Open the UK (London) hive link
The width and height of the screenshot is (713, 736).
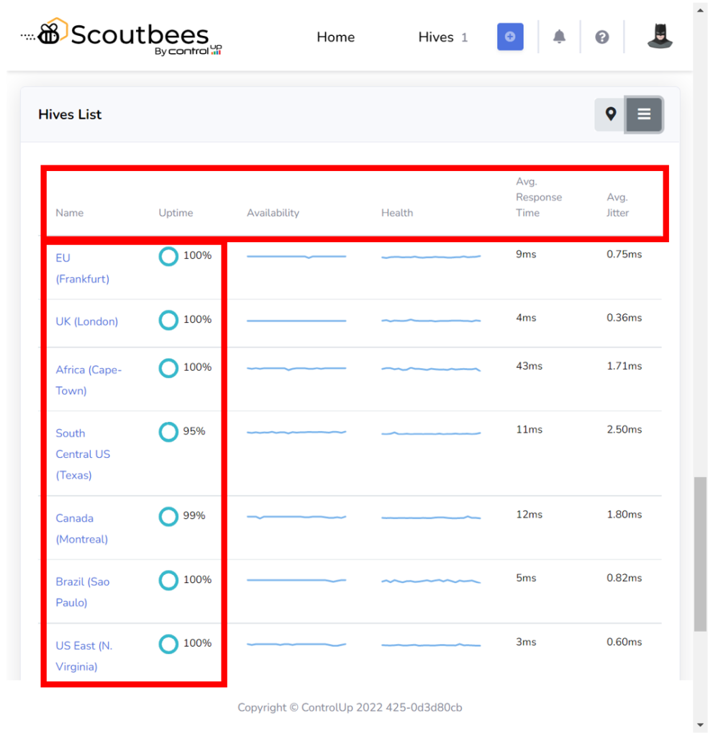pos(86,321)
